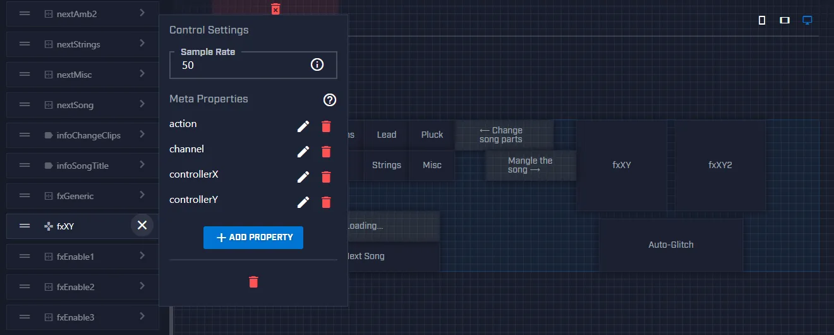Delete the channel meta property

326,152
